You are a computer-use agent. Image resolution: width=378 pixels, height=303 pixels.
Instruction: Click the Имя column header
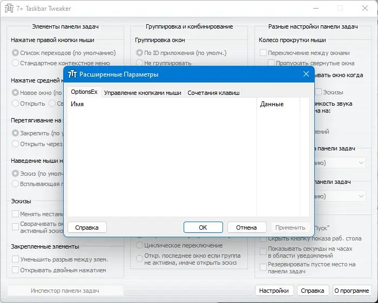162,104
